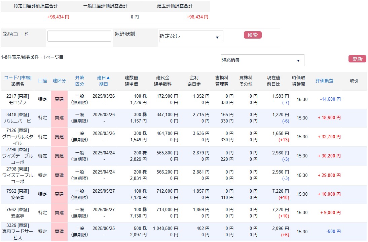Click the 検索 search button
This screenshot has width=368, height=242.
click(x=253, y=35)
